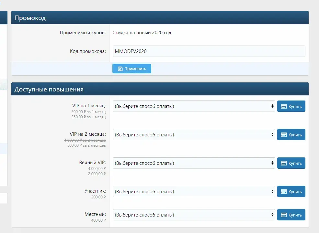The width and height of the screenshot is (319, 233).
Task: Click the price 500,00 ₽ за 2 месяцев
Action: (x=87, y=145)
